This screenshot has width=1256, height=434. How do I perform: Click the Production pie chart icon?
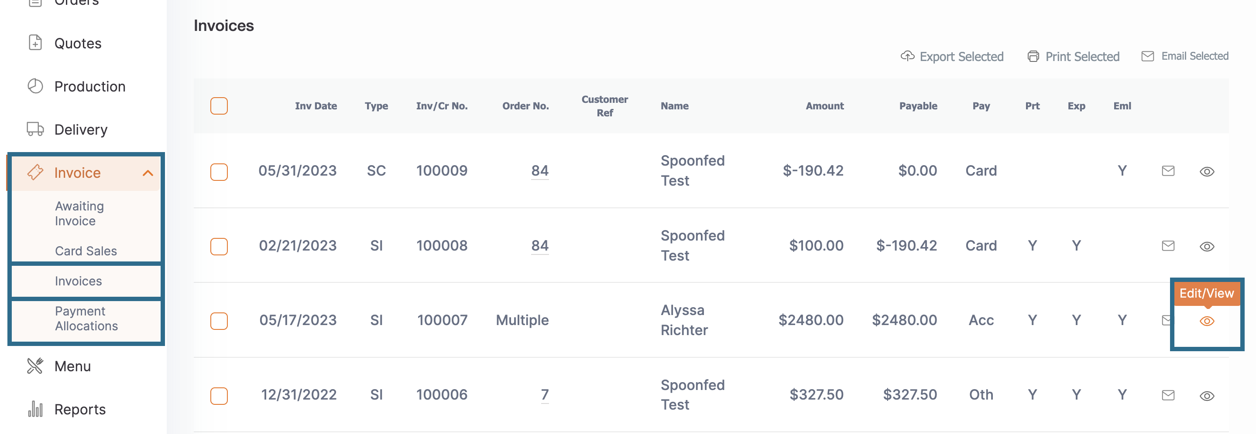click(x=35, y=86)
